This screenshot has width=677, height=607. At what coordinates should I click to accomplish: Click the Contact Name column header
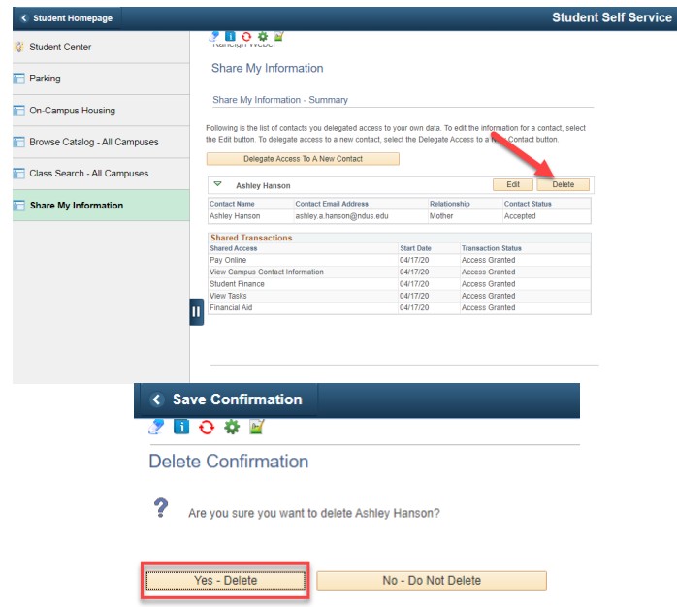click(232, 204)
